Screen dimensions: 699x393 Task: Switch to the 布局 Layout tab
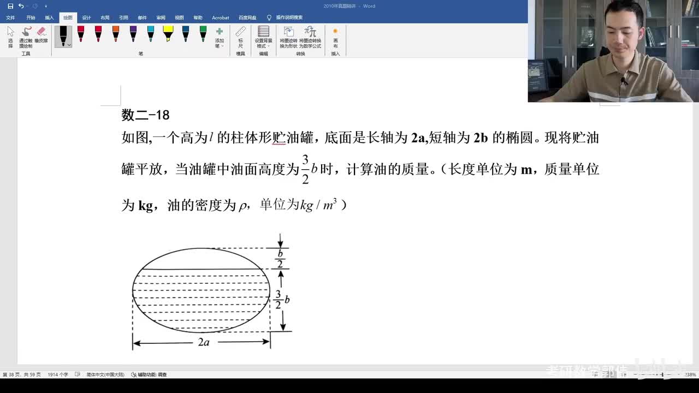pos(105,17)
